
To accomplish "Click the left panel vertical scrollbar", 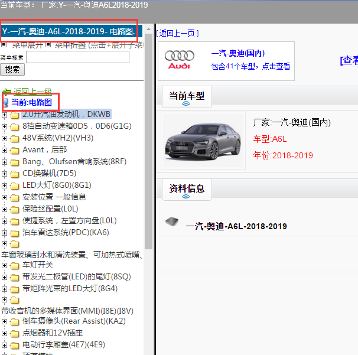I will click(148, 142).
